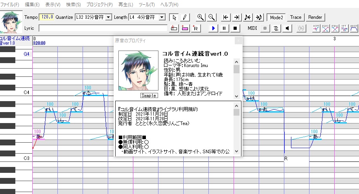Open the プロジェクト(P) menu
Screen dimensions: 359x194
coord(99,5)
